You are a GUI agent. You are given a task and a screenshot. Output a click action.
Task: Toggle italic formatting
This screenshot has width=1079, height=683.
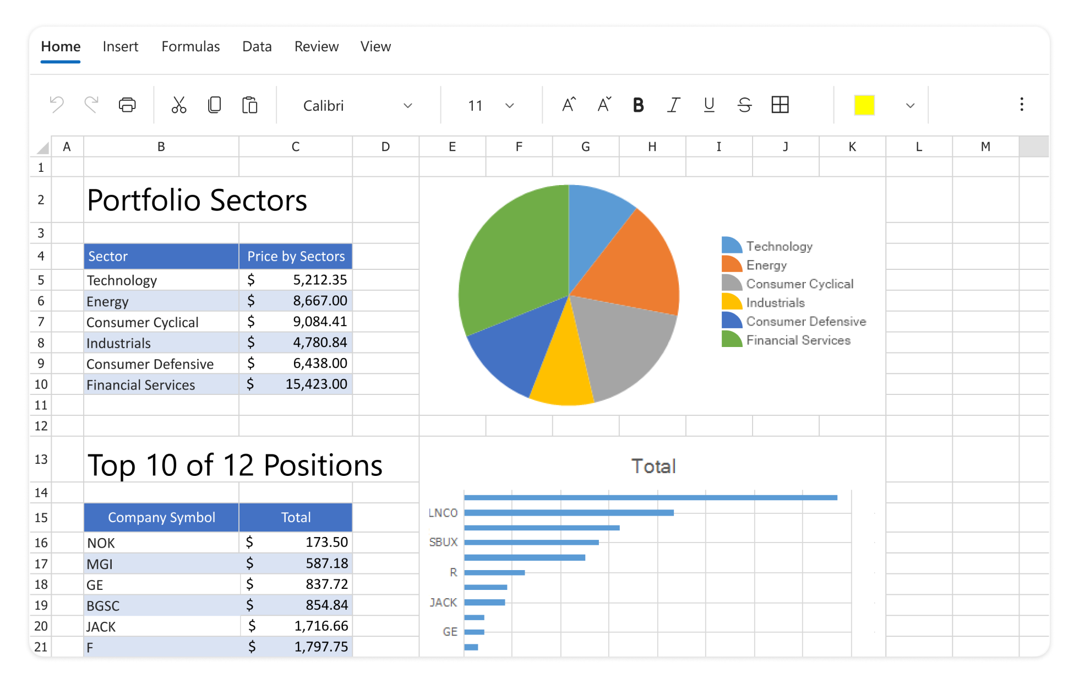pyautogui.click(x=673, y=105)
